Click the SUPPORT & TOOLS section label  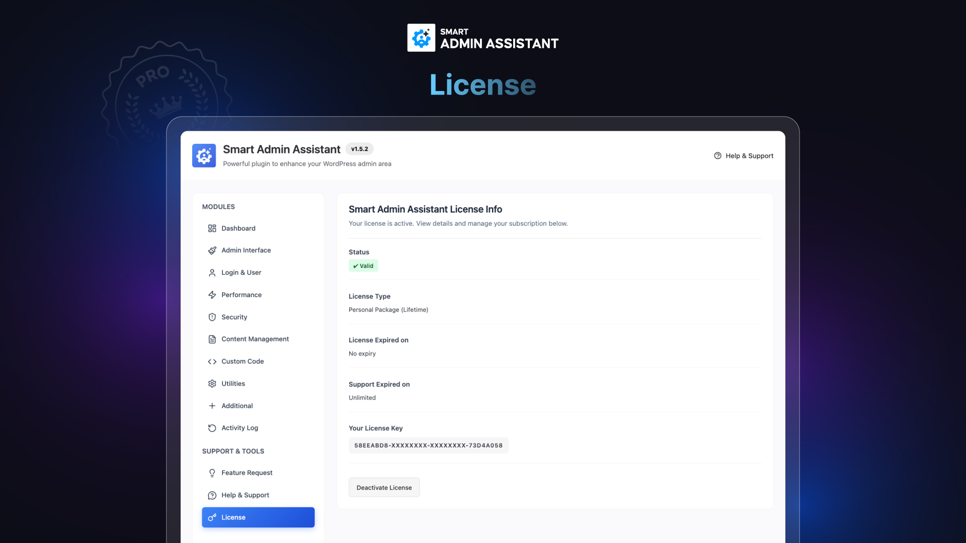[x=233, y=451]
